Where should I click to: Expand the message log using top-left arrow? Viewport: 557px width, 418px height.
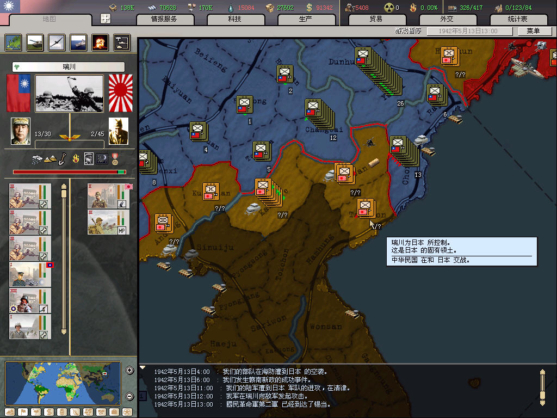tap(143, 368)
